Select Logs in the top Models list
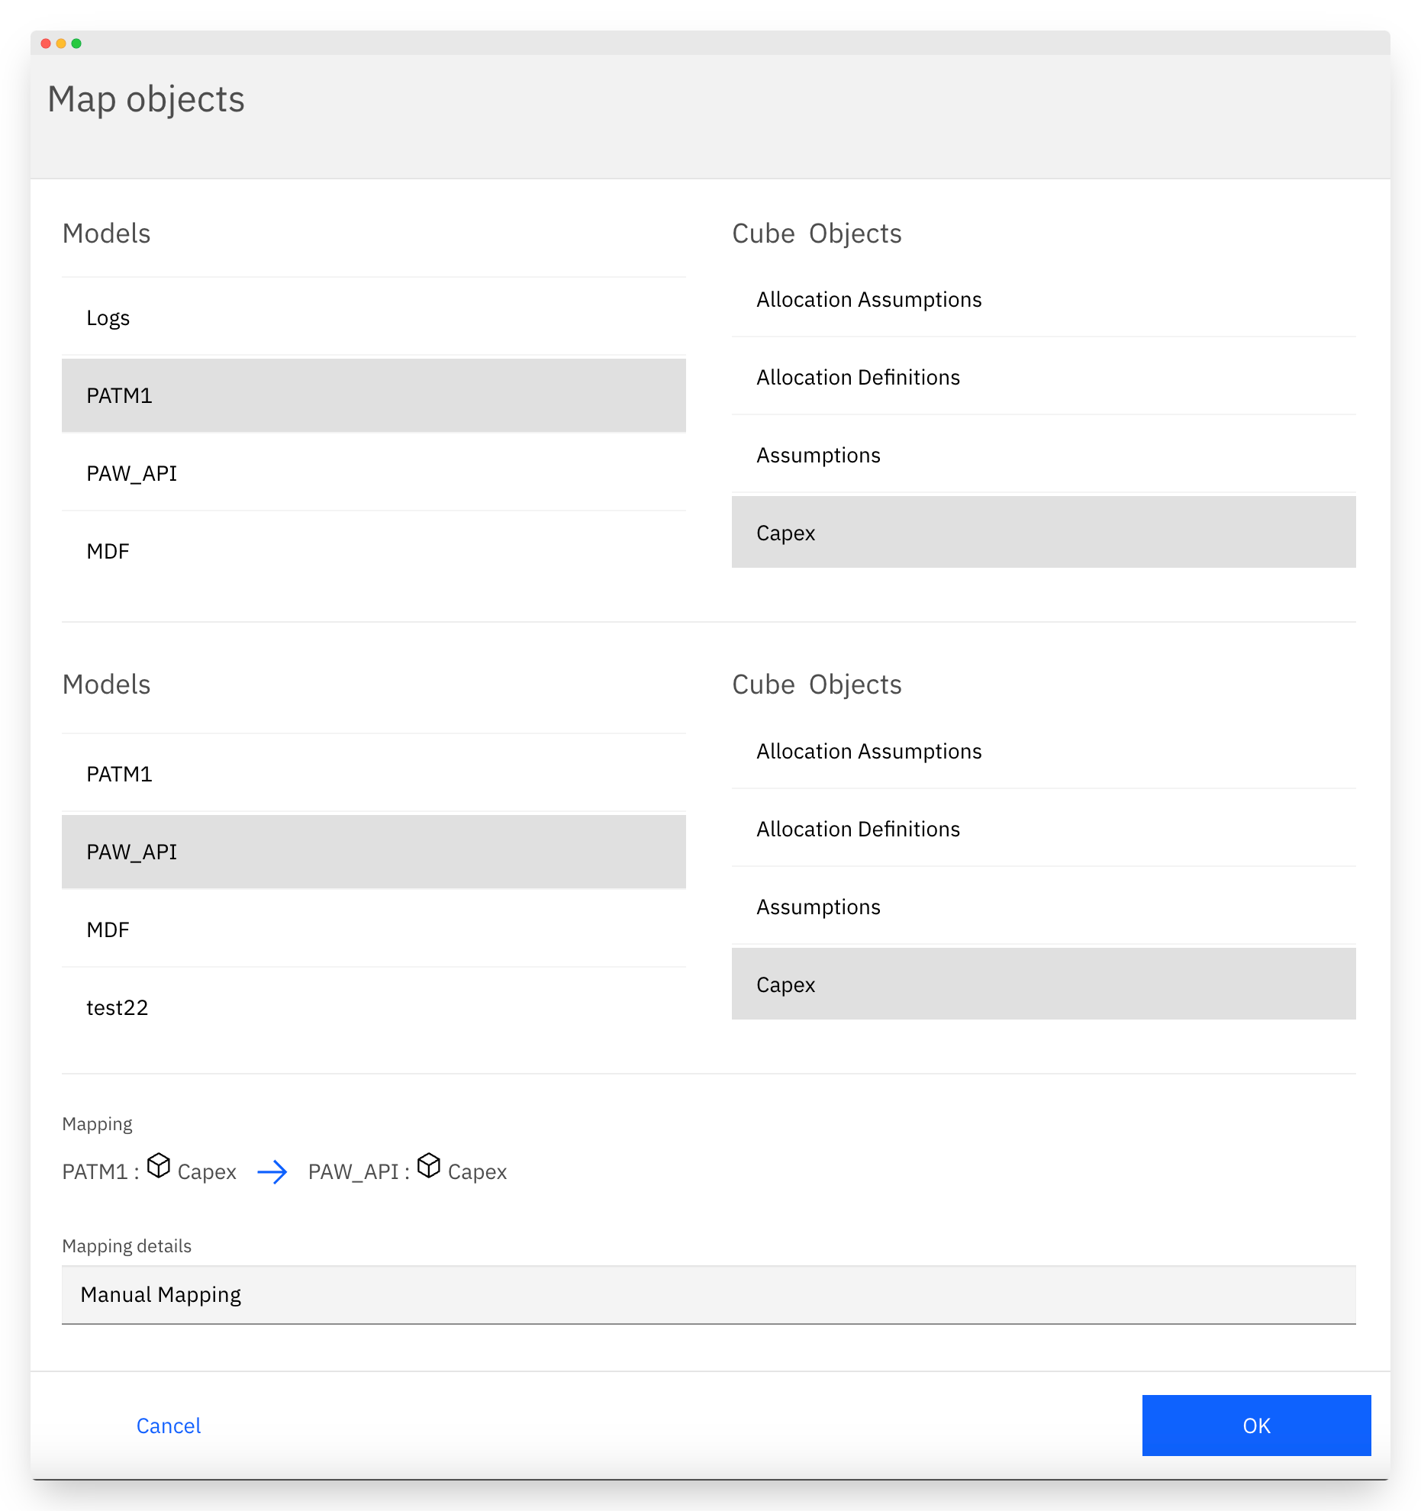Screen dimensions: 1421x1511 click(x=374, y=317)
